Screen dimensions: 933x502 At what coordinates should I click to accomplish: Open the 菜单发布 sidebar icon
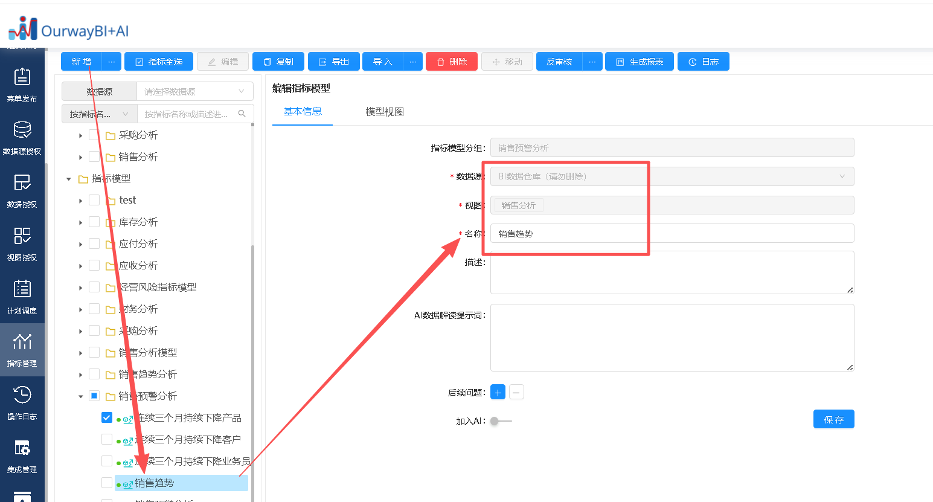tap(22, 85)
